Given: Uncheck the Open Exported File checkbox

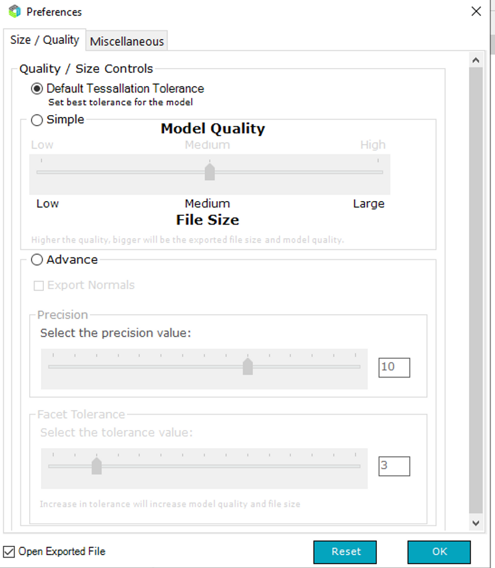Looking at the screenshot, I should click(x=9, y=552).
